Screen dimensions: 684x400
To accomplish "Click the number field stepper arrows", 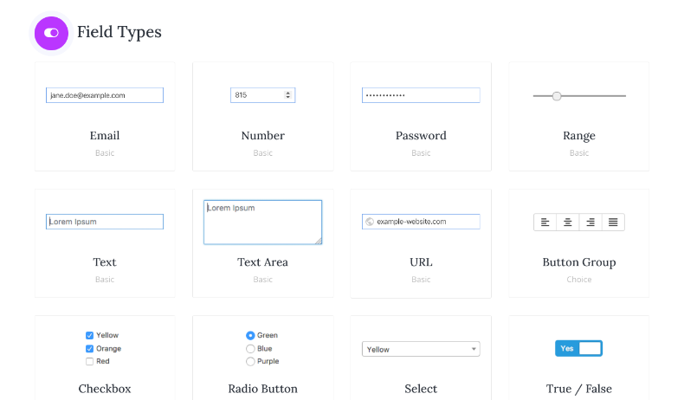I will point(287,95).
